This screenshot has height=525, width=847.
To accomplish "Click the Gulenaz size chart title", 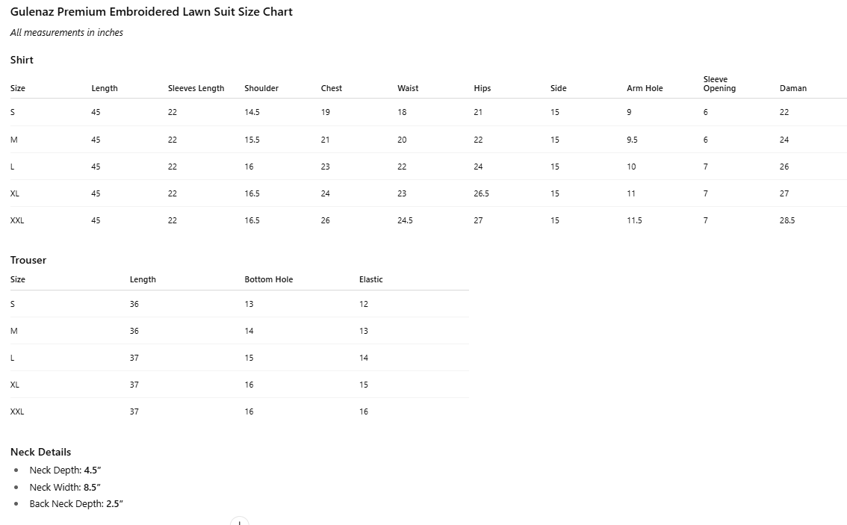I will pos(152,12).
